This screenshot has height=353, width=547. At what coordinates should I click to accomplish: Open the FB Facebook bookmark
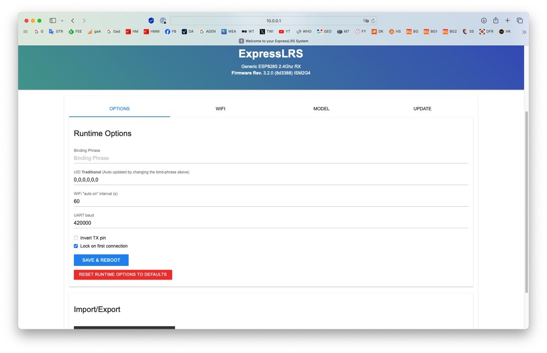170,31
